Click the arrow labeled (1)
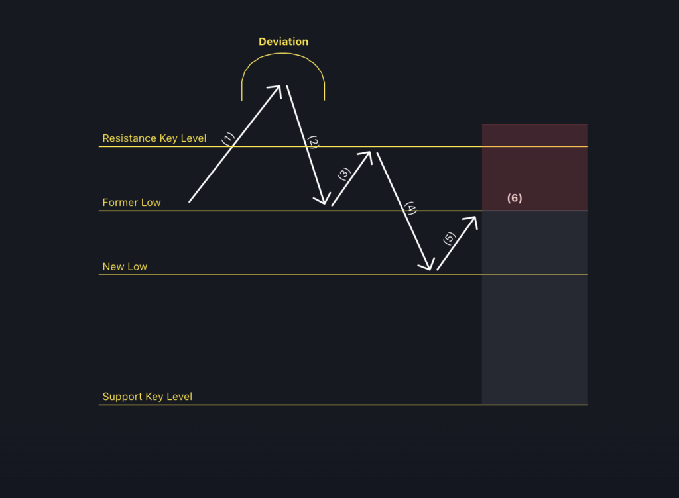Screen dimensions: 679x498 [235, 144]
